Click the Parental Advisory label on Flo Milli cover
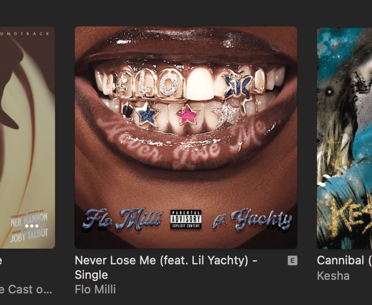The height and width of the screenshot is (305, 372). tap(186, 219)
